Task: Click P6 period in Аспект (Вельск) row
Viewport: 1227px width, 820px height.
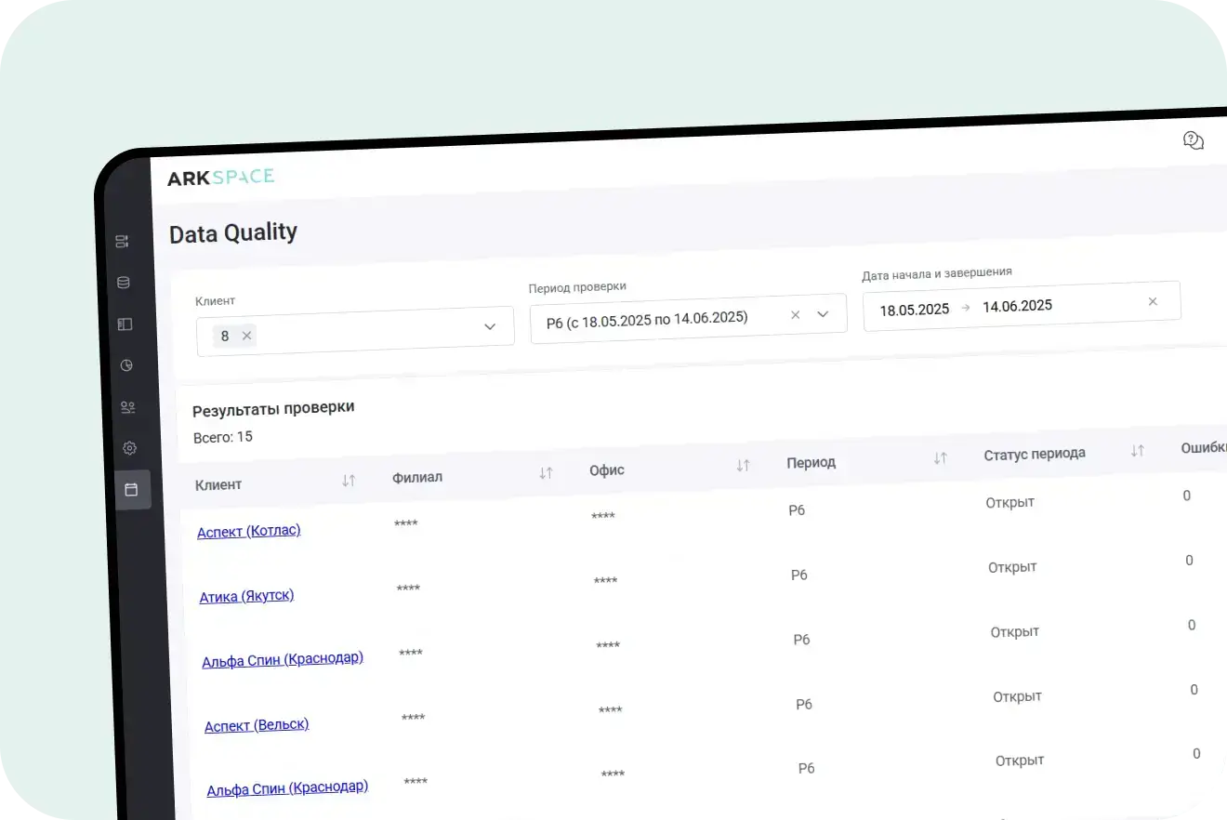Action: click(804, 705)
